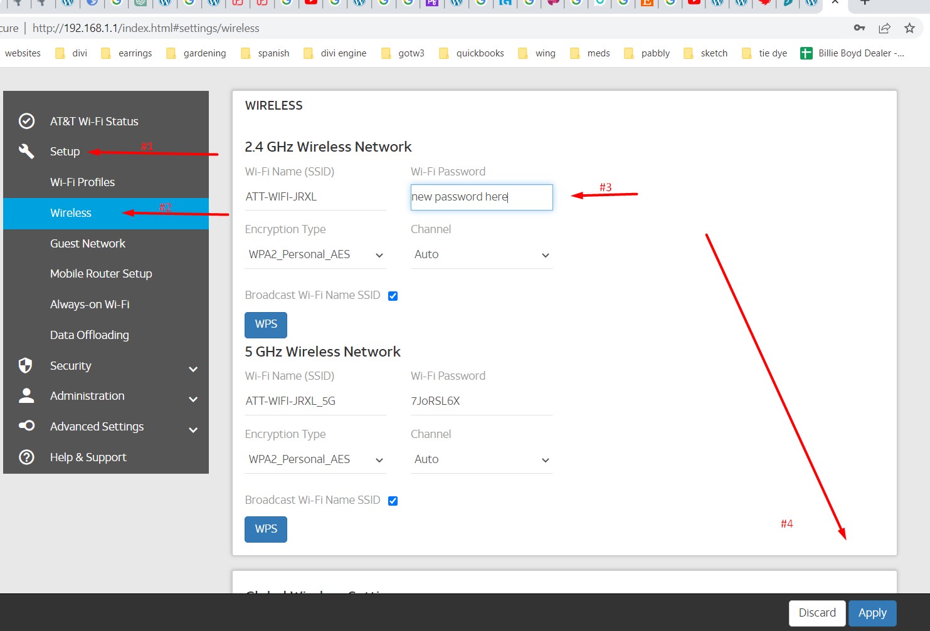Open the divi engine bookmark folder

pyautogui.click(x=334, y=53)
